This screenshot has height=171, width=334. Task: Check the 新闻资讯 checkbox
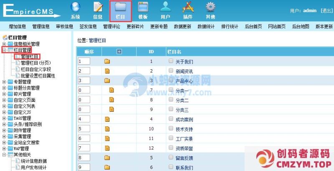coord(171,70)
